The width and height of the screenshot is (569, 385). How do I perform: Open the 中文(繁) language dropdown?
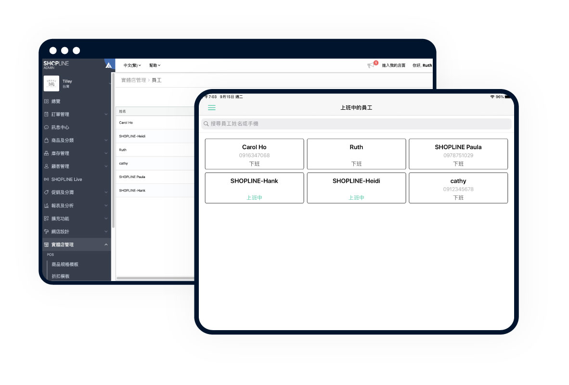click(x=132, y=65)
